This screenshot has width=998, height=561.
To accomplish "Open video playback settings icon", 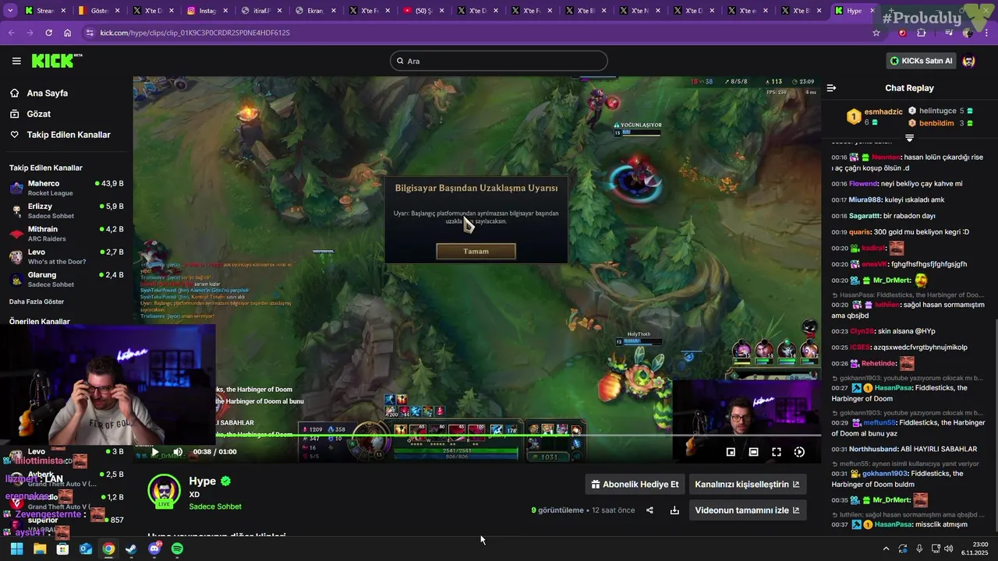I will click(x=799, y=452).
